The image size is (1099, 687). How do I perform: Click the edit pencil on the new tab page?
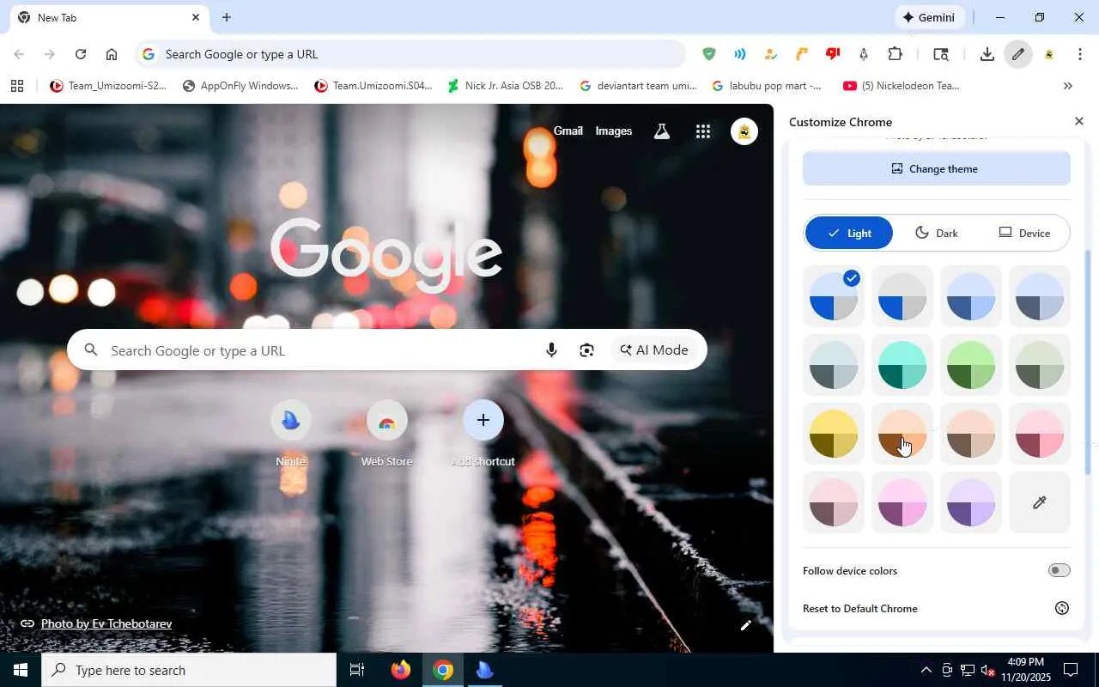746,625
